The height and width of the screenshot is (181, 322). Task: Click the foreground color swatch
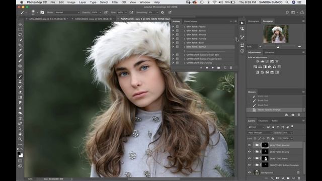[x=19, y=153]
